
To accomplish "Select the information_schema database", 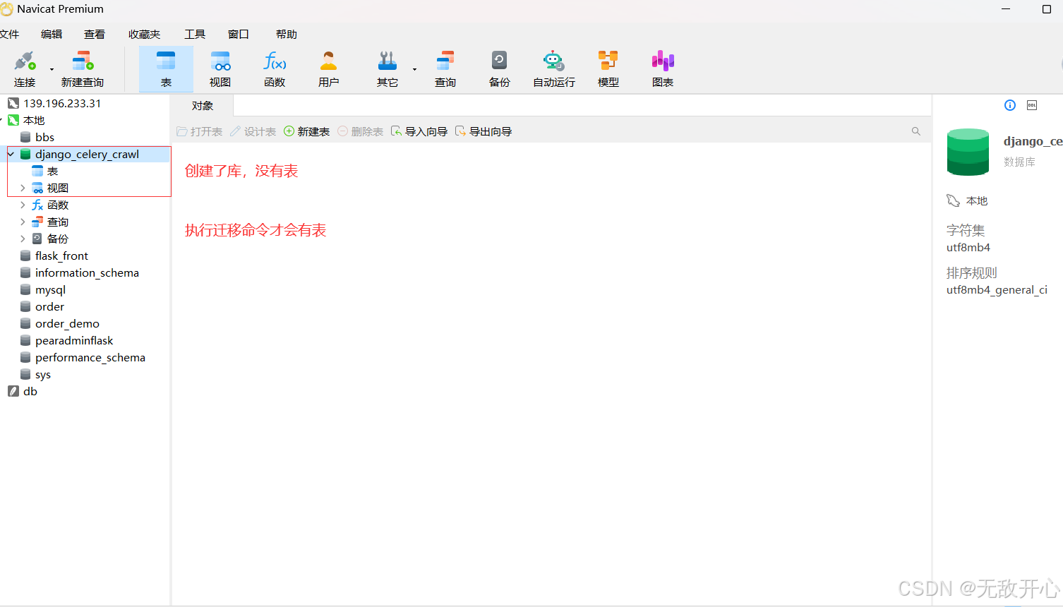I will point(87,272).
